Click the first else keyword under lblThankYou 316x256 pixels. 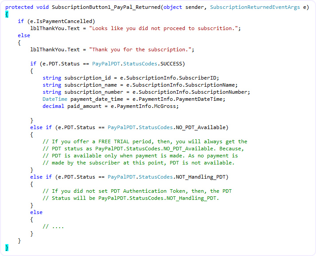coord(24,35)
